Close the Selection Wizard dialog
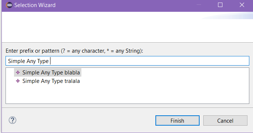Screen dimensions: 253x133 [x=242, y=5]
